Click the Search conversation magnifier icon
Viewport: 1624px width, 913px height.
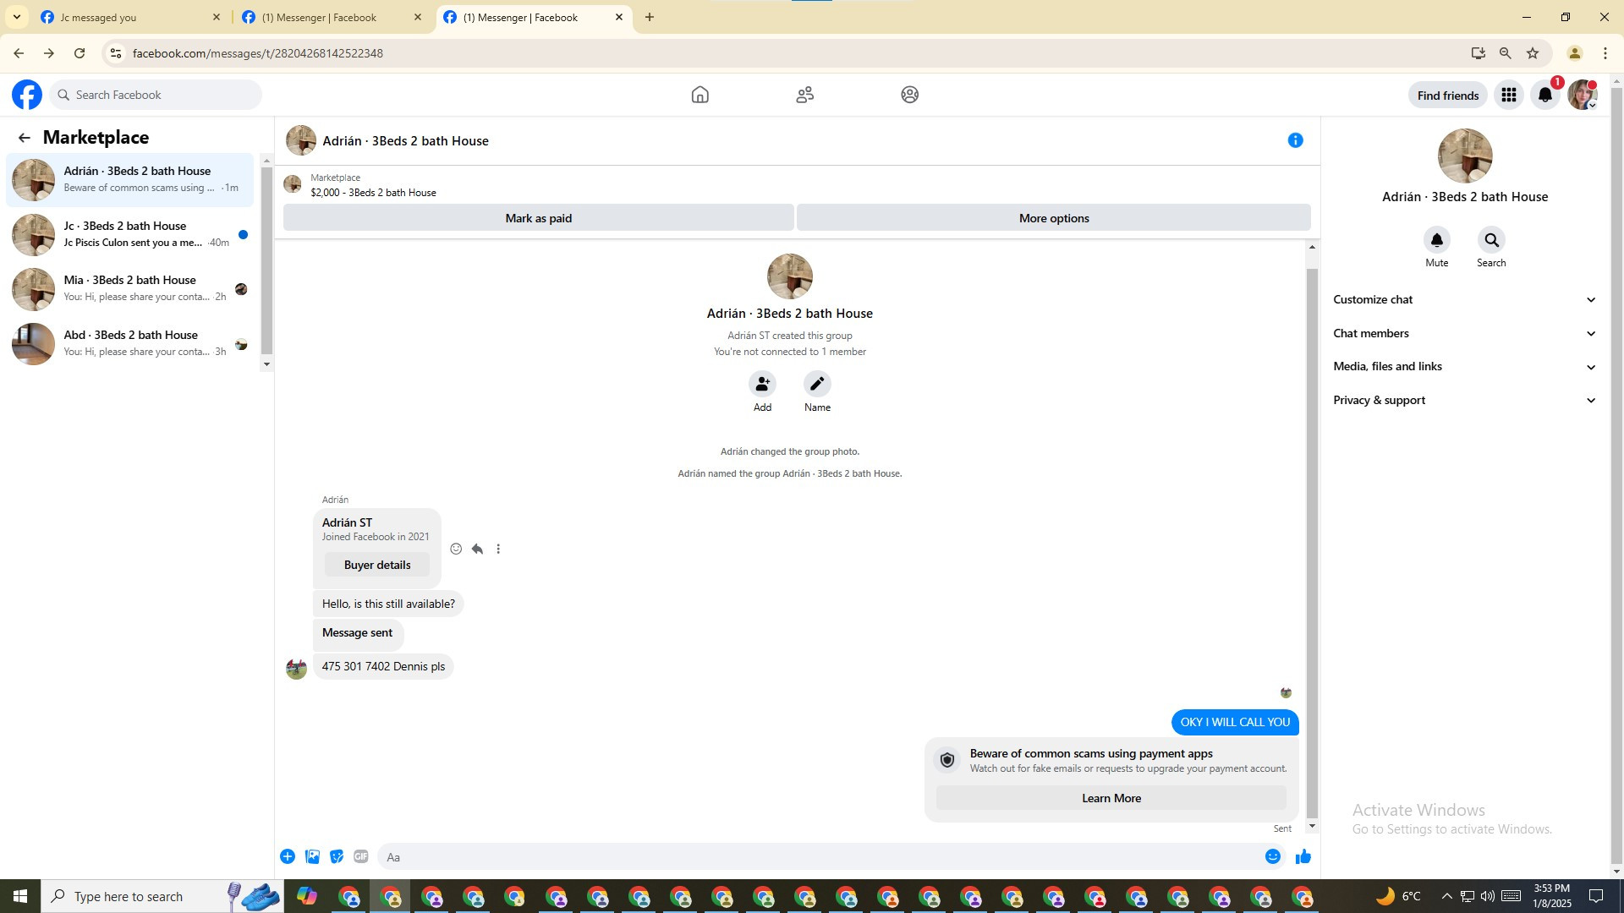click(1491, 240)
